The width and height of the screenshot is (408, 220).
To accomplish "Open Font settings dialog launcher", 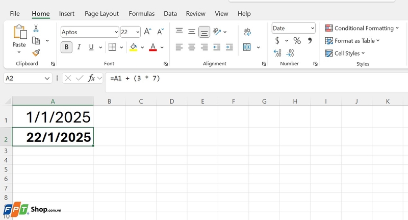I will pos(165,64).
